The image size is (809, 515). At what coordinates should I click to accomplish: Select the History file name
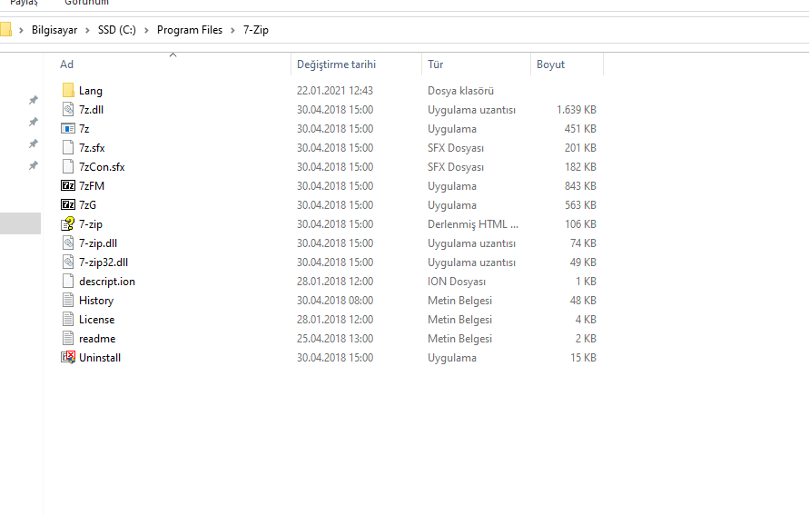click(x=96, y=301)
